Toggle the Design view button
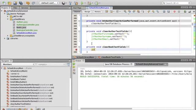196x110 pixels. pyautogui.click(x=87, y=12)
